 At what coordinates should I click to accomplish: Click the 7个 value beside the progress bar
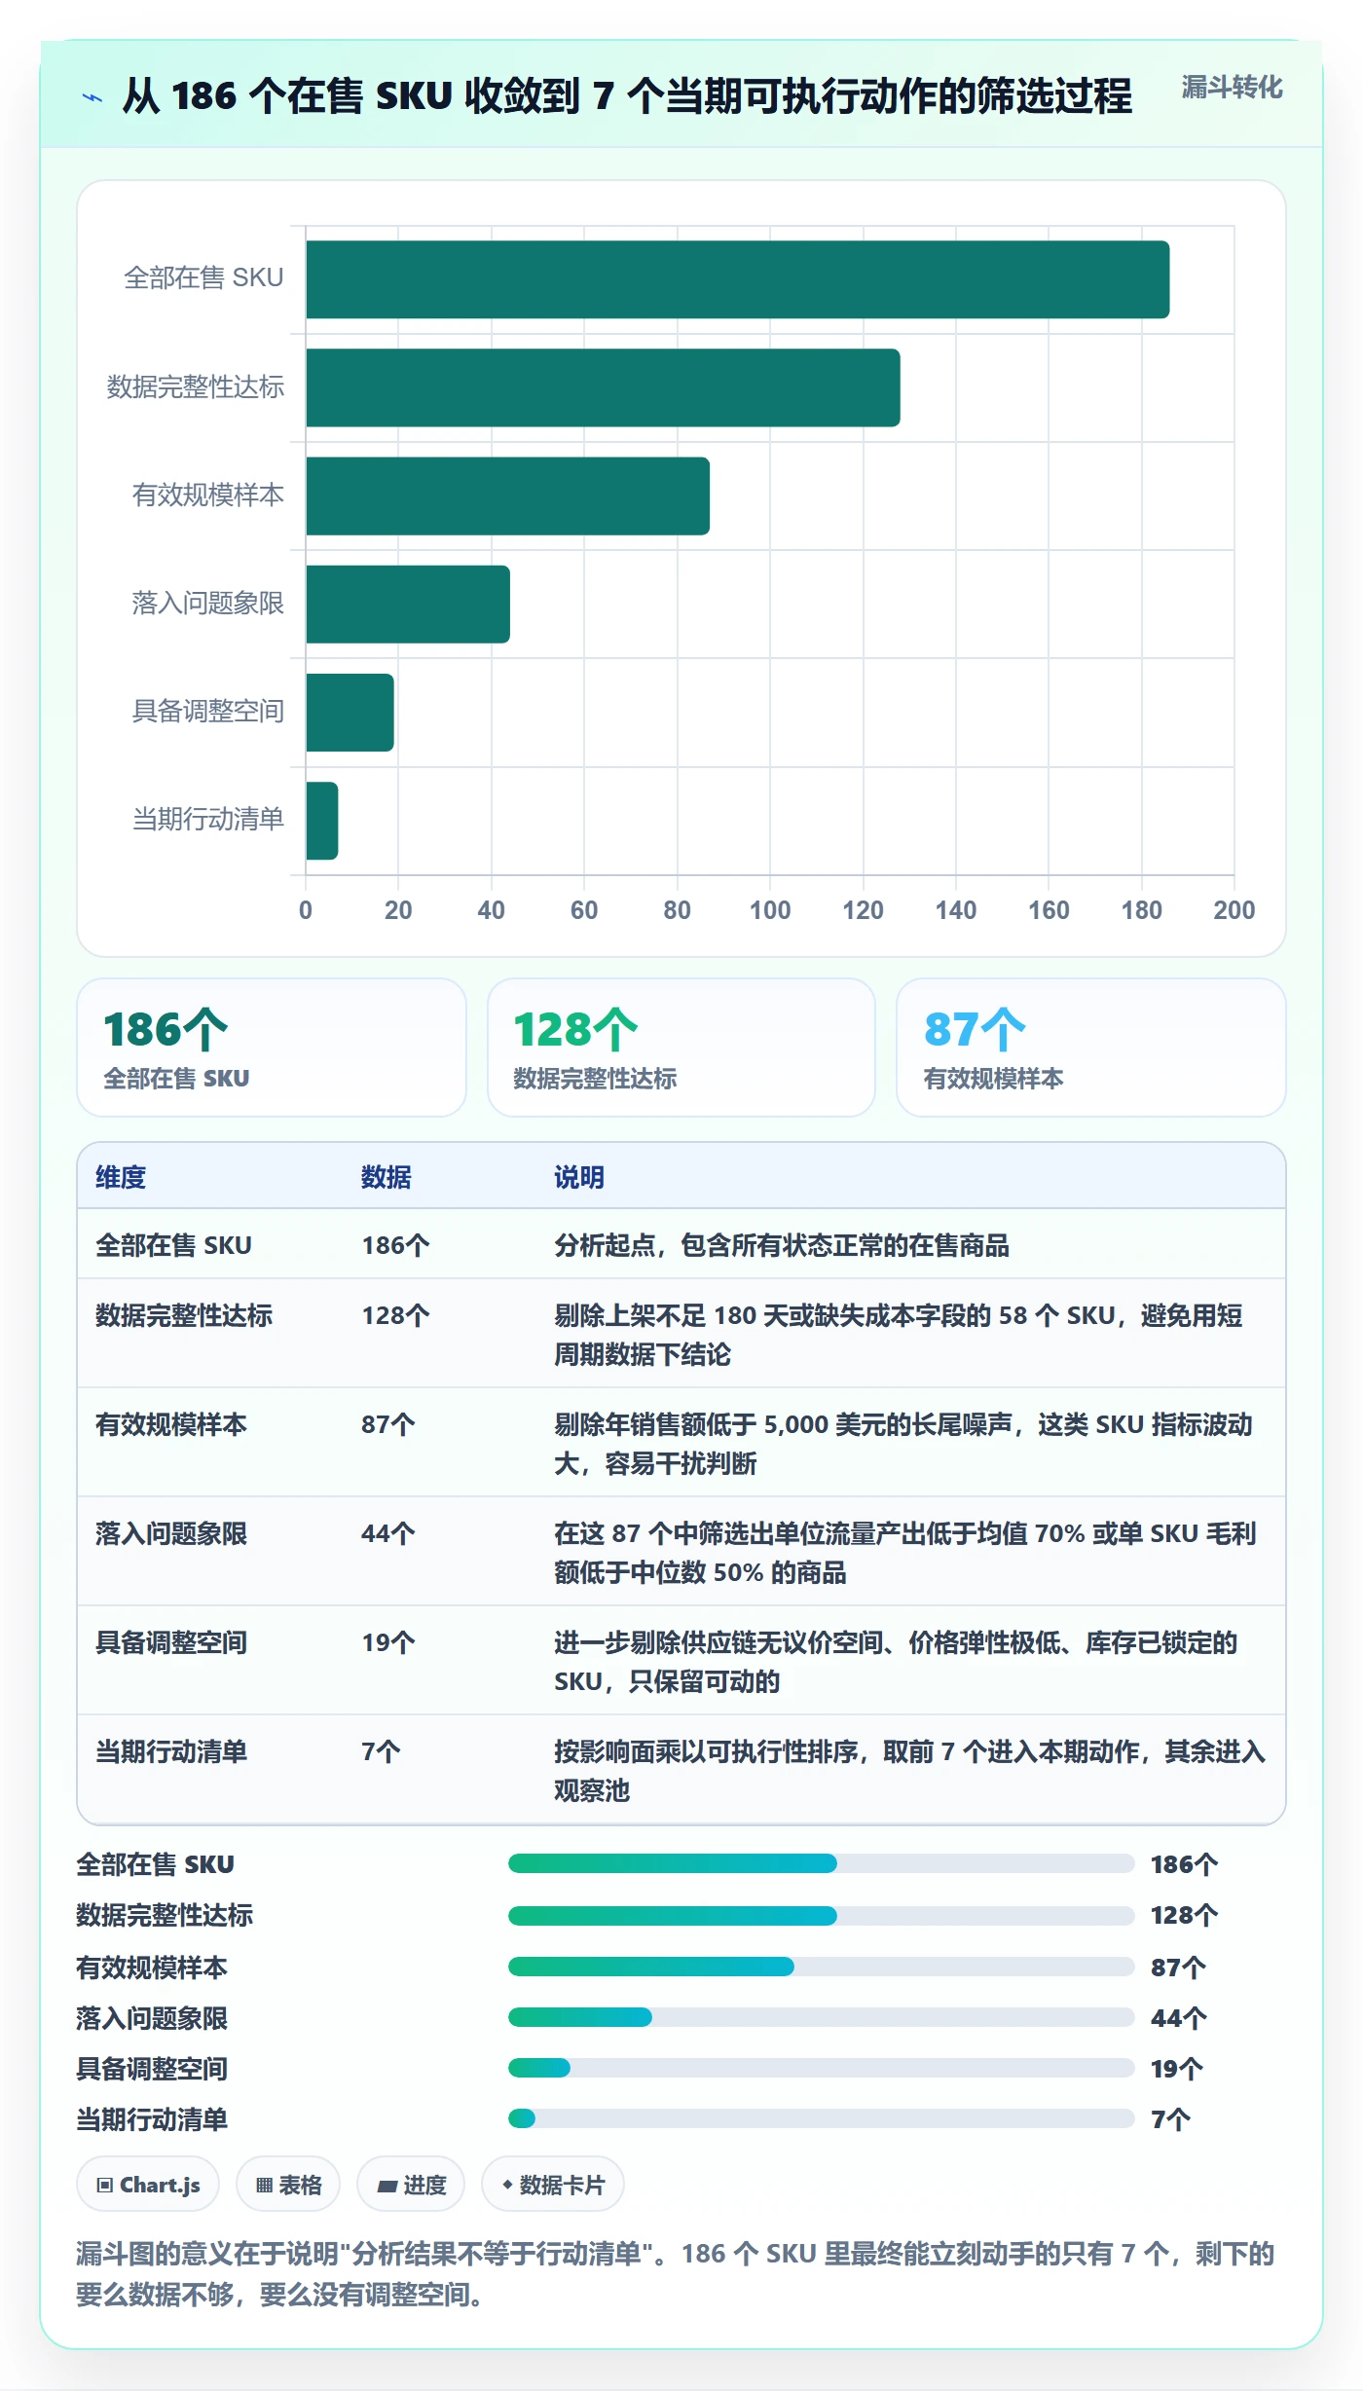1170,2119
